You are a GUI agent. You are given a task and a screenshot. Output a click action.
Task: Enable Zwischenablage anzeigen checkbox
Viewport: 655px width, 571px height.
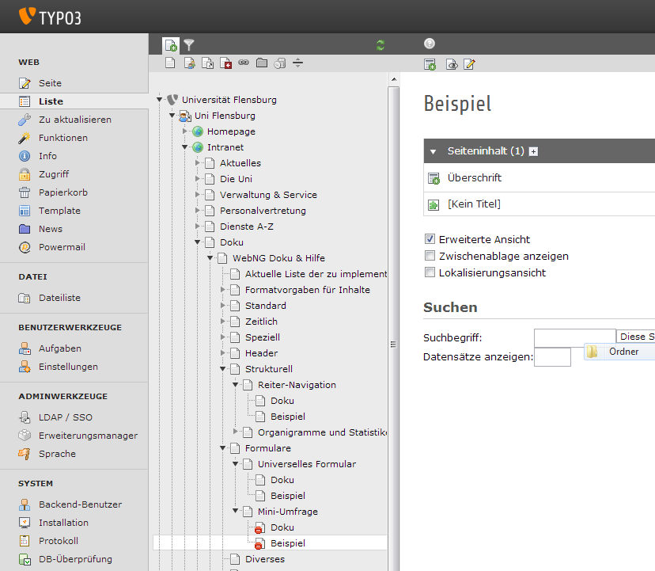tap(430, 256)
